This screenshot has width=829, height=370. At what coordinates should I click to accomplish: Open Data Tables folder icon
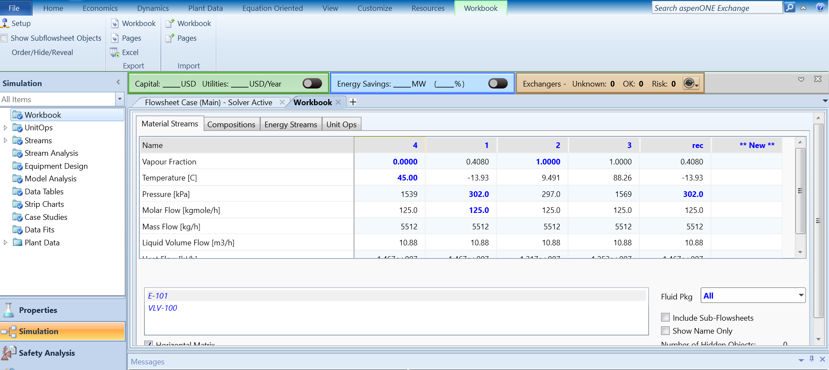[x=17, y=191]
